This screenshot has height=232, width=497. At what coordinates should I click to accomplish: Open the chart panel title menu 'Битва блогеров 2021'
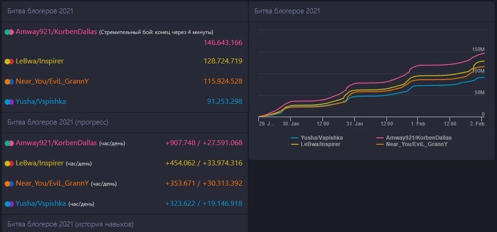[287, 11]
